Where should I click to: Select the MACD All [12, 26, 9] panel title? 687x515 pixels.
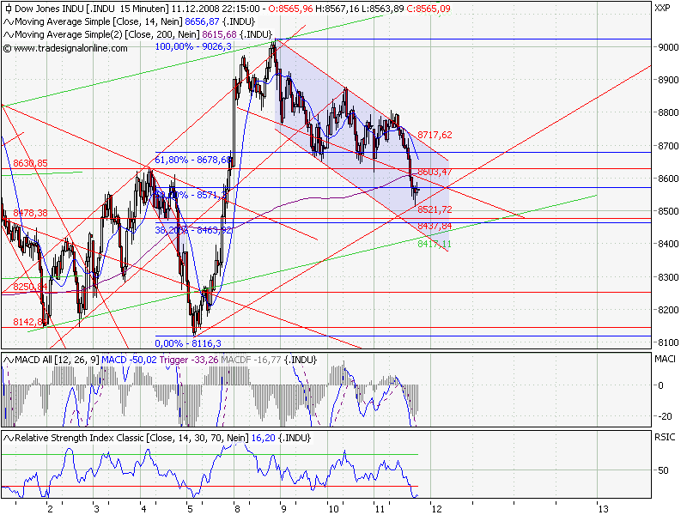coord(57,360)
